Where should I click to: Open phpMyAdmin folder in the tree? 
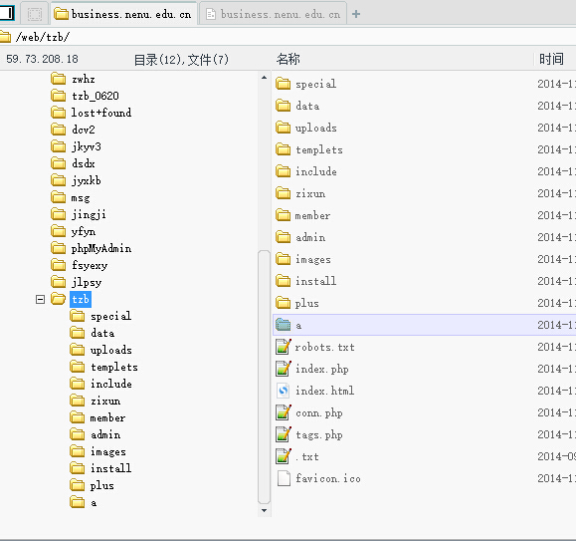click(x=101, y=248)
